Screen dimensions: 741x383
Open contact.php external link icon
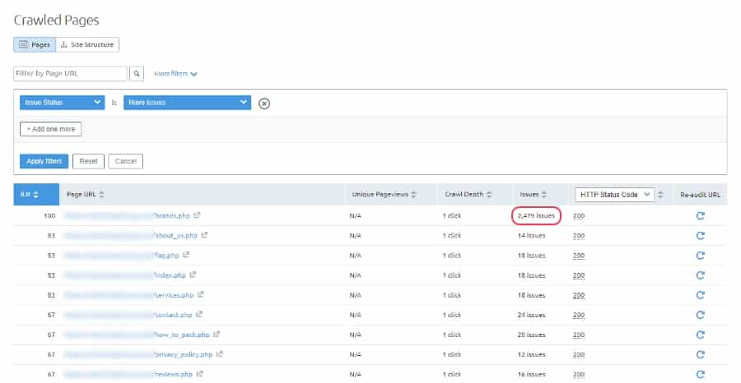tap(199, 314)
